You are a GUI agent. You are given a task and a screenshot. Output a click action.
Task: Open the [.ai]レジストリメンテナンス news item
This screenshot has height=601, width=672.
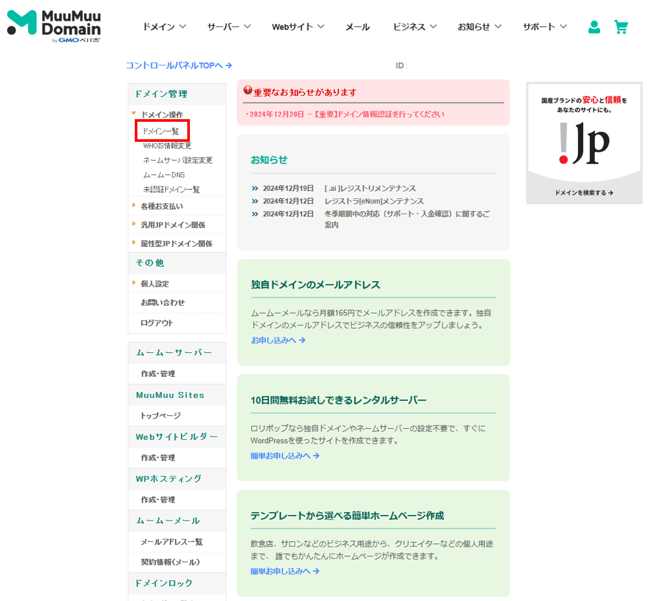[370, 188]
